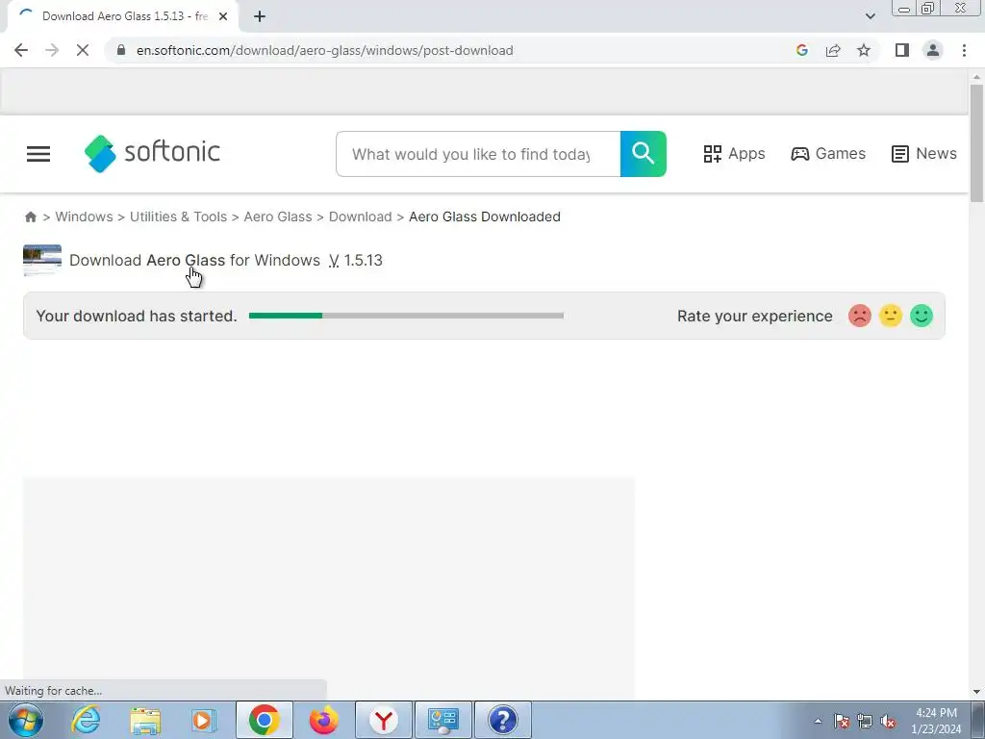This screenshot has width=985, height=739.
Task: Select the Download Aero Glass tab
Action: pos(123,16)
